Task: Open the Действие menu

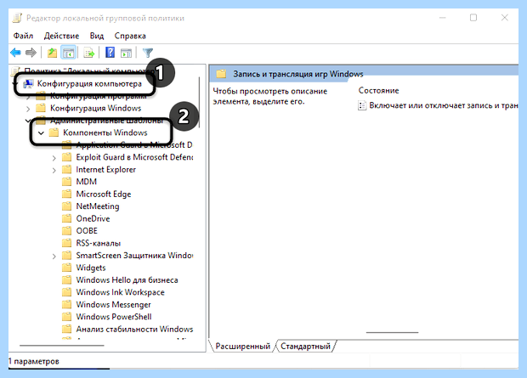Action: point(61,36)
